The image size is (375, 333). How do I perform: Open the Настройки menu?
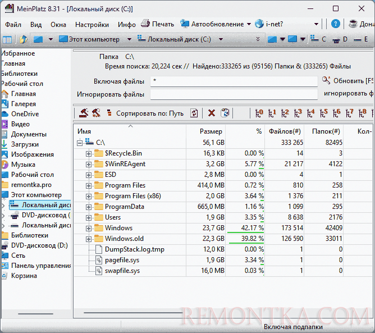click(92, 25)
